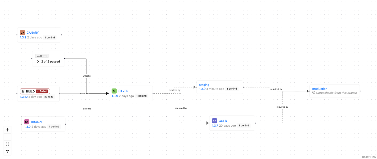Click the BRONZE BR avatar badge
Screen dimensions: 377x159
coord(27,122)
